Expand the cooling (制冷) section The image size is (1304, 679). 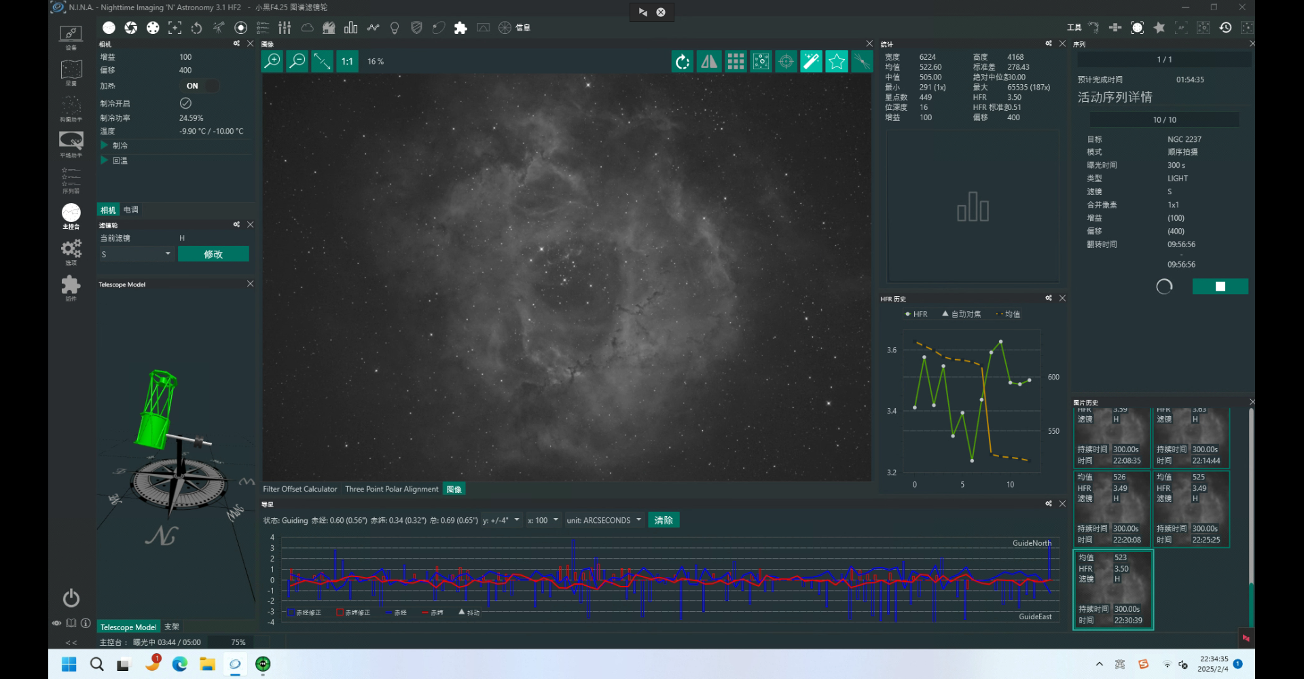[105, 145]
